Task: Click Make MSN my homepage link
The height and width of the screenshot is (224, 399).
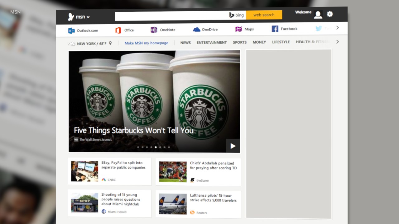Action: (x=146, y=43)
